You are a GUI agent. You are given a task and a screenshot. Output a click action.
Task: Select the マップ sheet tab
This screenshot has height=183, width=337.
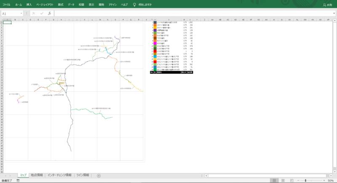point(23,175)
